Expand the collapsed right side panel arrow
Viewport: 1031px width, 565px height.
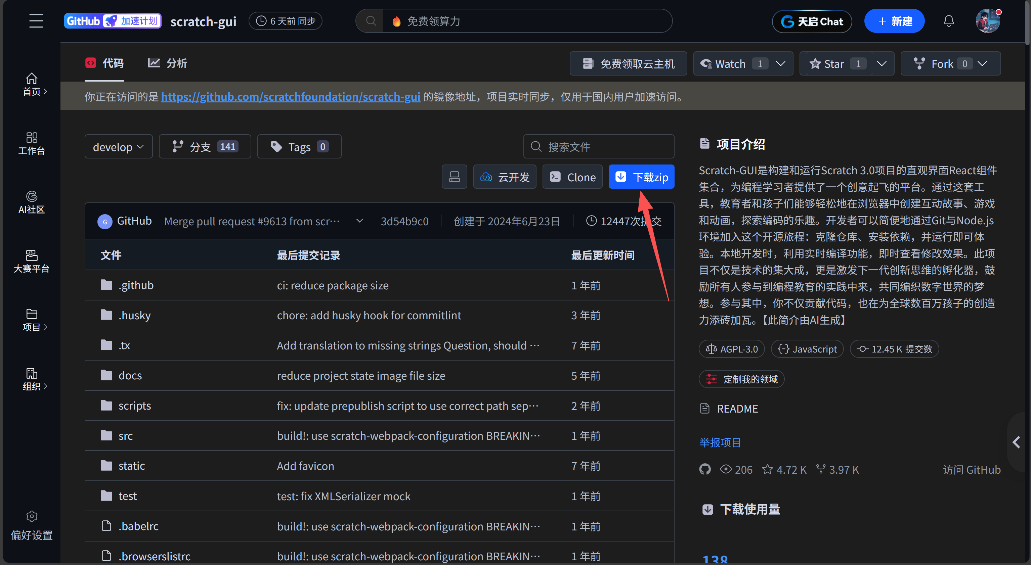1016,442
